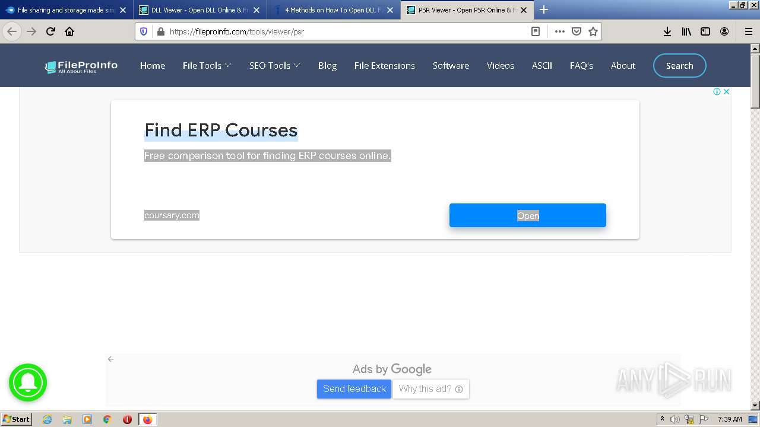
Task: Open the Firefox account icon
Action: pyautogui.click(x=724, y=31)
